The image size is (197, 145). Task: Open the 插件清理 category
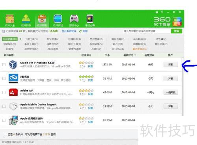tap(53, 49)
